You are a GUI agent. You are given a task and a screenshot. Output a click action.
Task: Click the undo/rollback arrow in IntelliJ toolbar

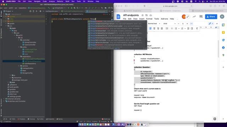click(102, 8)
